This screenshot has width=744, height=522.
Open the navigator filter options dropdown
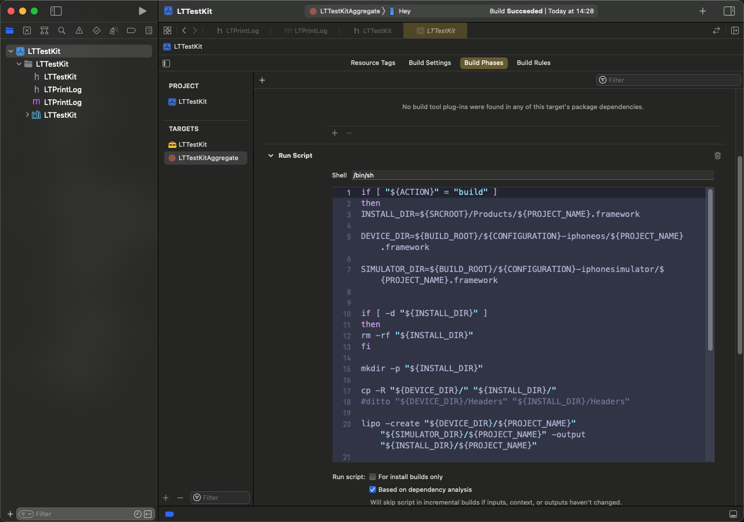coord(26,514)
